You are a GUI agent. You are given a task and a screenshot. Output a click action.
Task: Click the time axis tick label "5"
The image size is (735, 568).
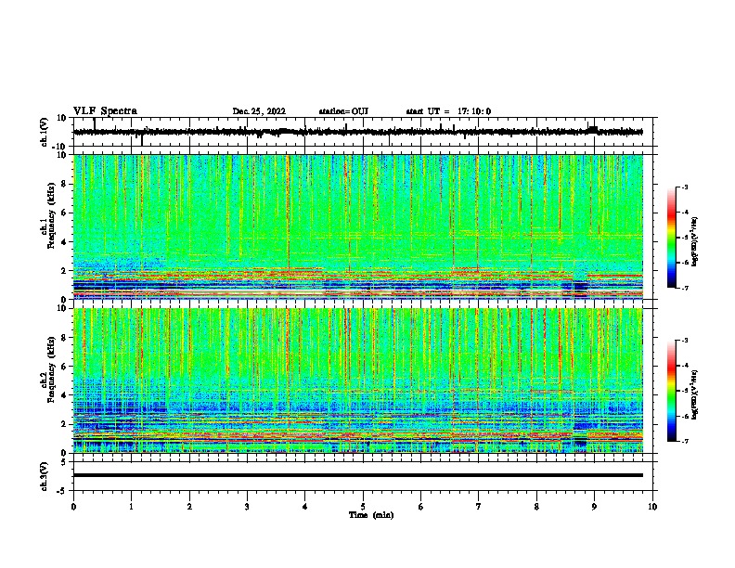click(363, 507)
